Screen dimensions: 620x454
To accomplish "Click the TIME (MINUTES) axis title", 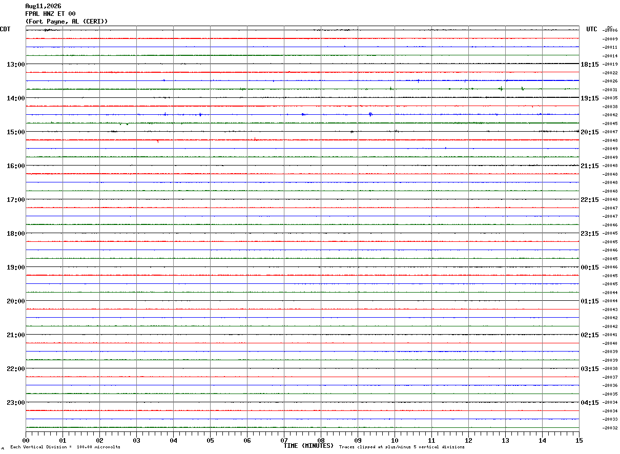I will click(x=308, y=446).
